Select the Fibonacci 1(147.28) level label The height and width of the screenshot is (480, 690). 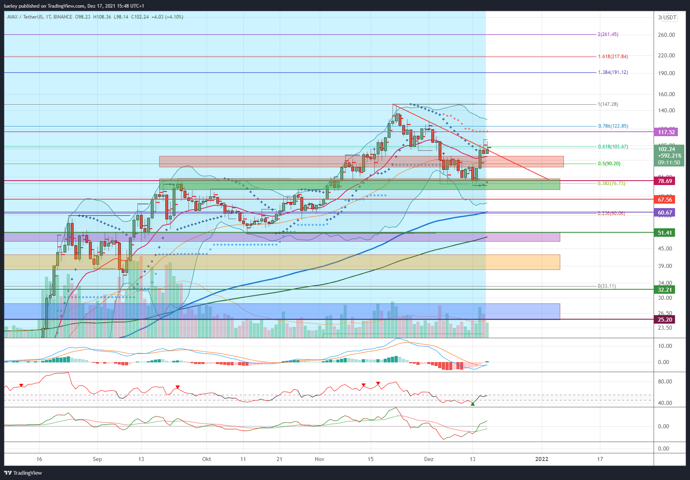[x=608, y=104]
